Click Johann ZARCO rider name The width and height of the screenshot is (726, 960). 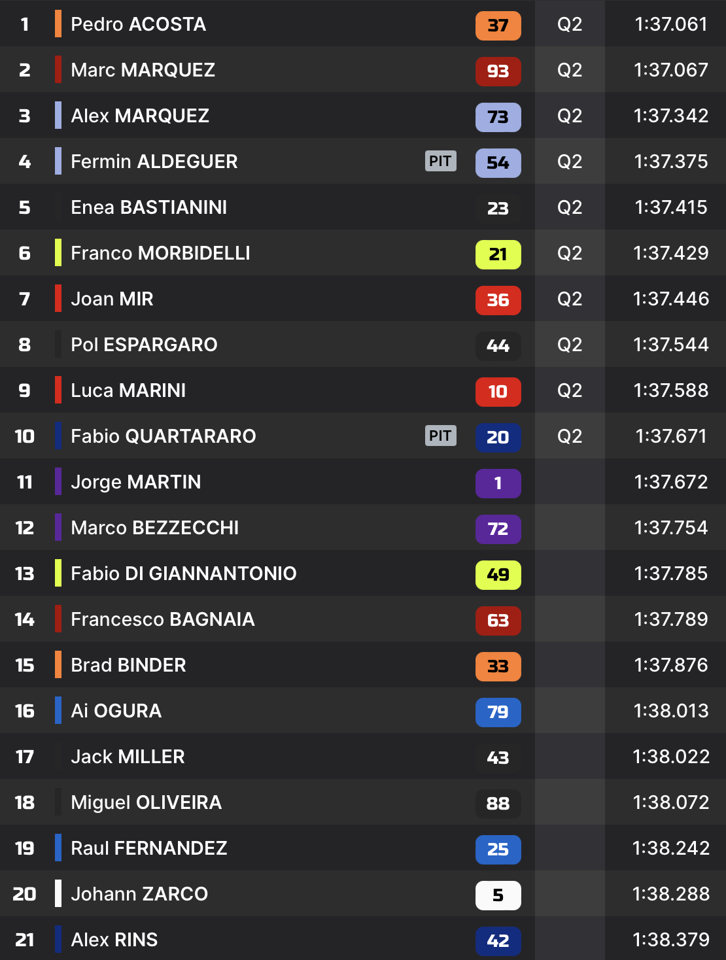point(139,894)
